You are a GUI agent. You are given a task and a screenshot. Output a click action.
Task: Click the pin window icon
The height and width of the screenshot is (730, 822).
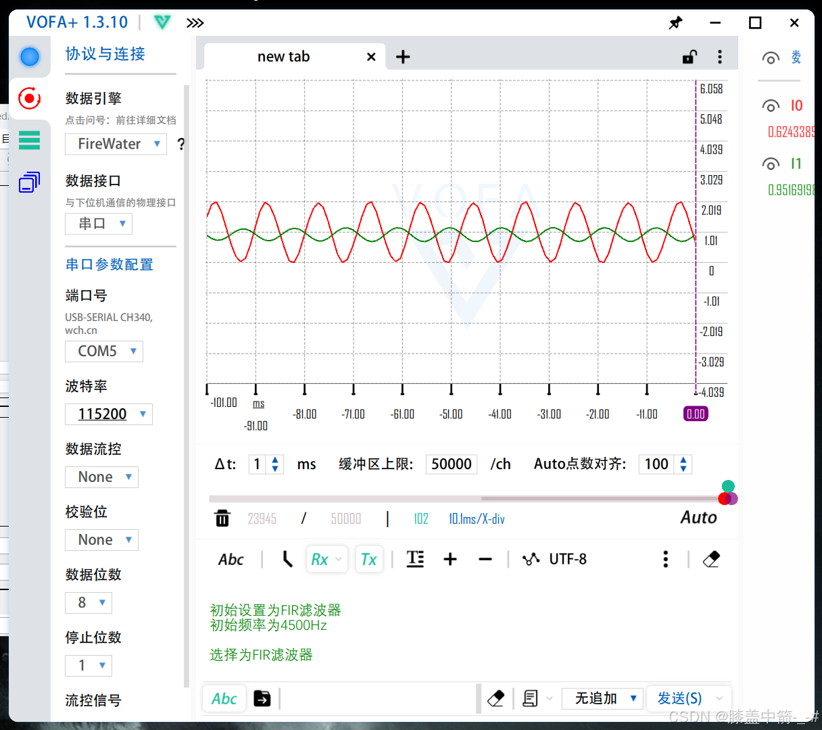click(675, 23)
